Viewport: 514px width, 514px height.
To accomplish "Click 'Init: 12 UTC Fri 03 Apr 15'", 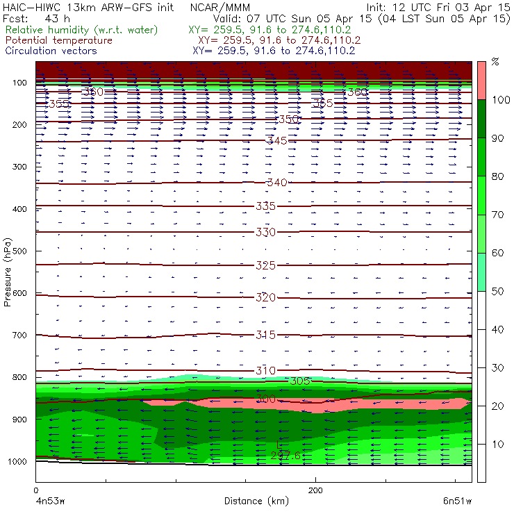I will (x=438, y=7).
